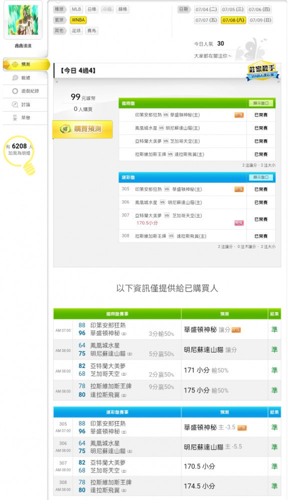Screen dimensions: 296x500
Task: Select the WNBA league filter
Action: (x=78, y=20)
